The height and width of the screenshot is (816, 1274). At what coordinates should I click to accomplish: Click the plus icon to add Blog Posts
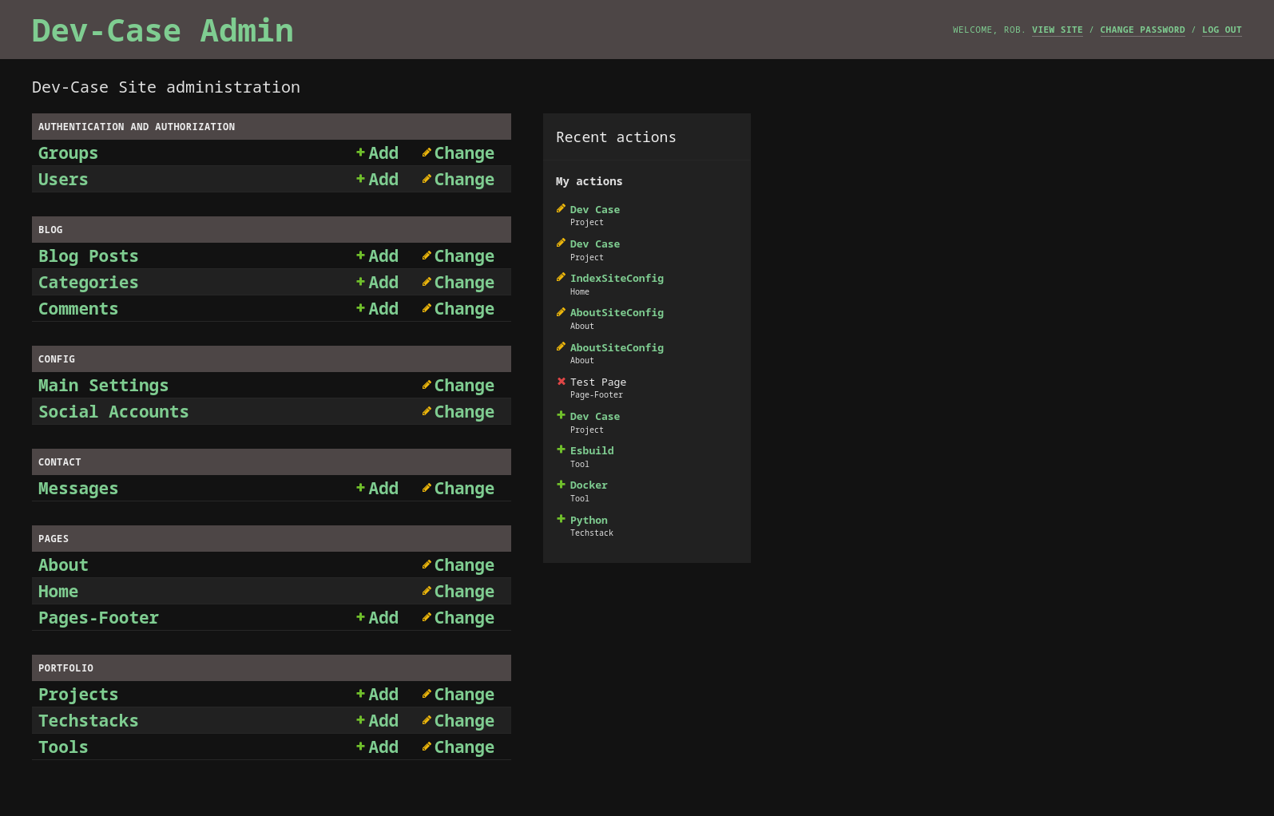pos(360,255)
